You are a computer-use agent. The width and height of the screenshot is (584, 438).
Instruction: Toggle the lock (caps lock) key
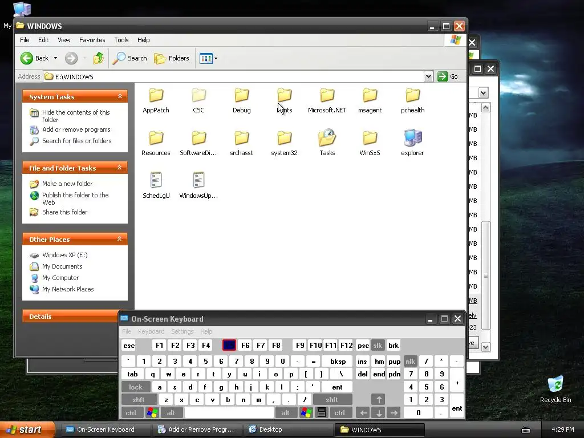click(x=136, y=387)
